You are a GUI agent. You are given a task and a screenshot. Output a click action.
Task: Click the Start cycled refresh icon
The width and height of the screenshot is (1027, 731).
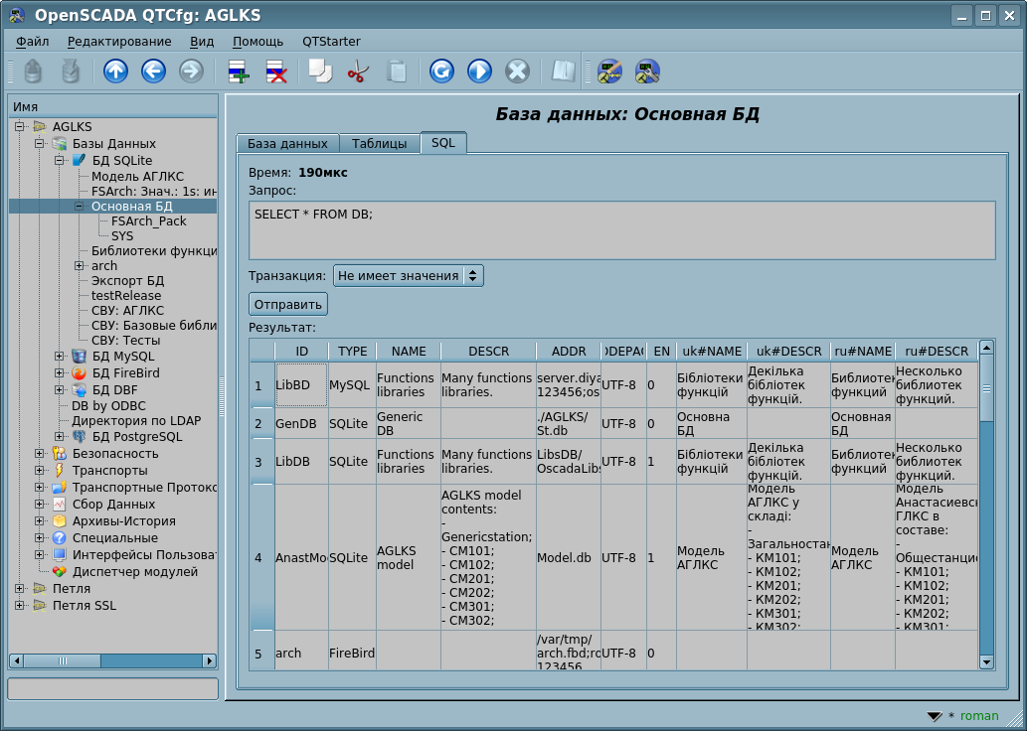point(479,72)
